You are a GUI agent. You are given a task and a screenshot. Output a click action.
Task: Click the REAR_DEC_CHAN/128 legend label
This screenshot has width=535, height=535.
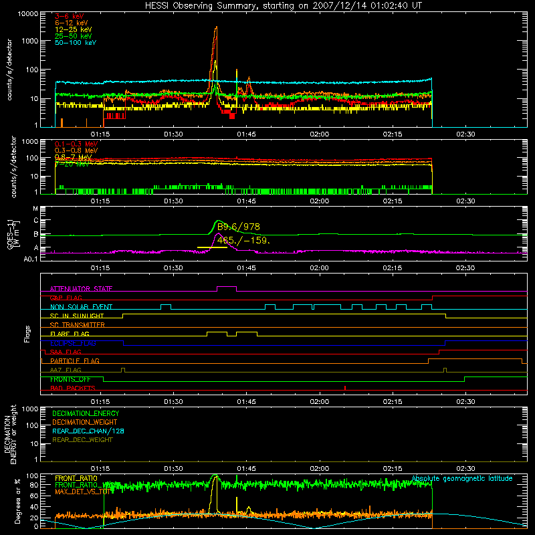click(x=88, y=431)
